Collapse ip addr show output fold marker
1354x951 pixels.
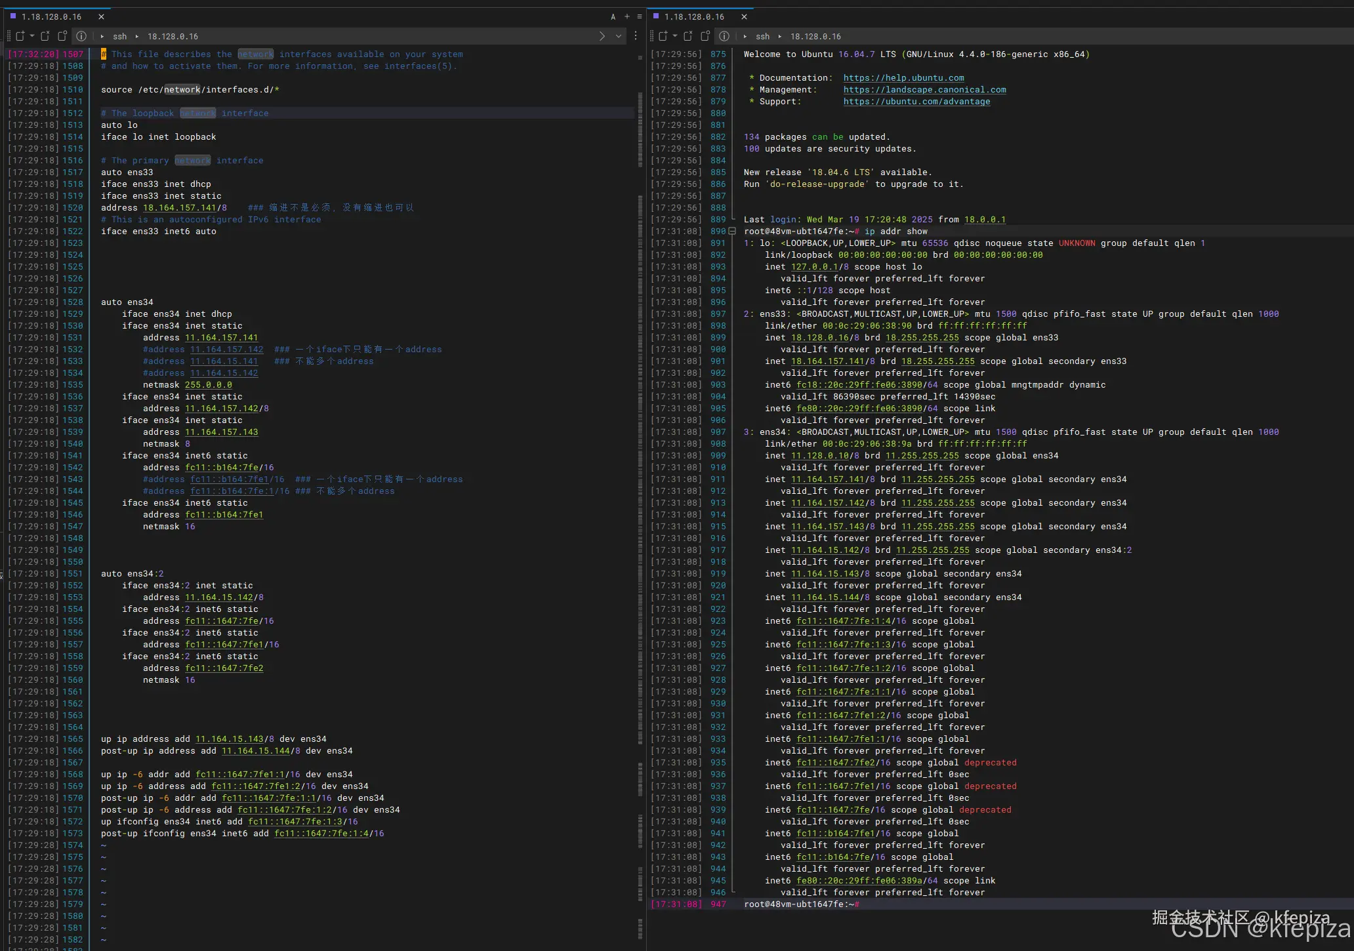tap(733, 231)
